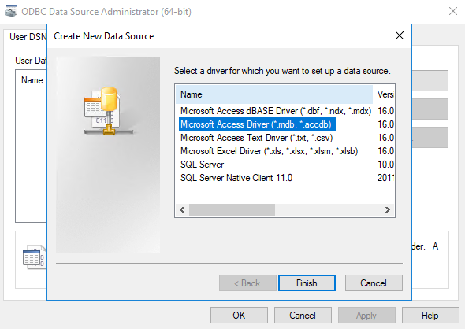Click the Name column header in User Data Sources
Screen dimensions: 465x329
click(x=32, y=80)
